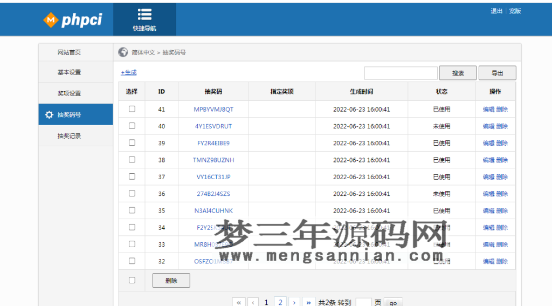This screenshot has width=552, height=306.
Task: Check the box for ID 37
Action: pos(132,176)
